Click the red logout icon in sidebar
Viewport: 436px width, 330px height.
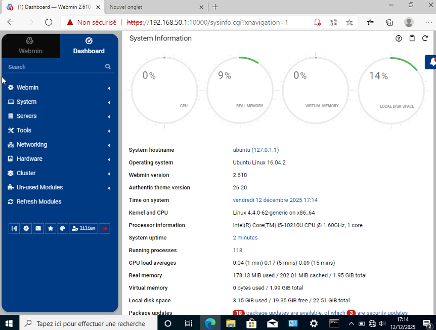point(104,228)
